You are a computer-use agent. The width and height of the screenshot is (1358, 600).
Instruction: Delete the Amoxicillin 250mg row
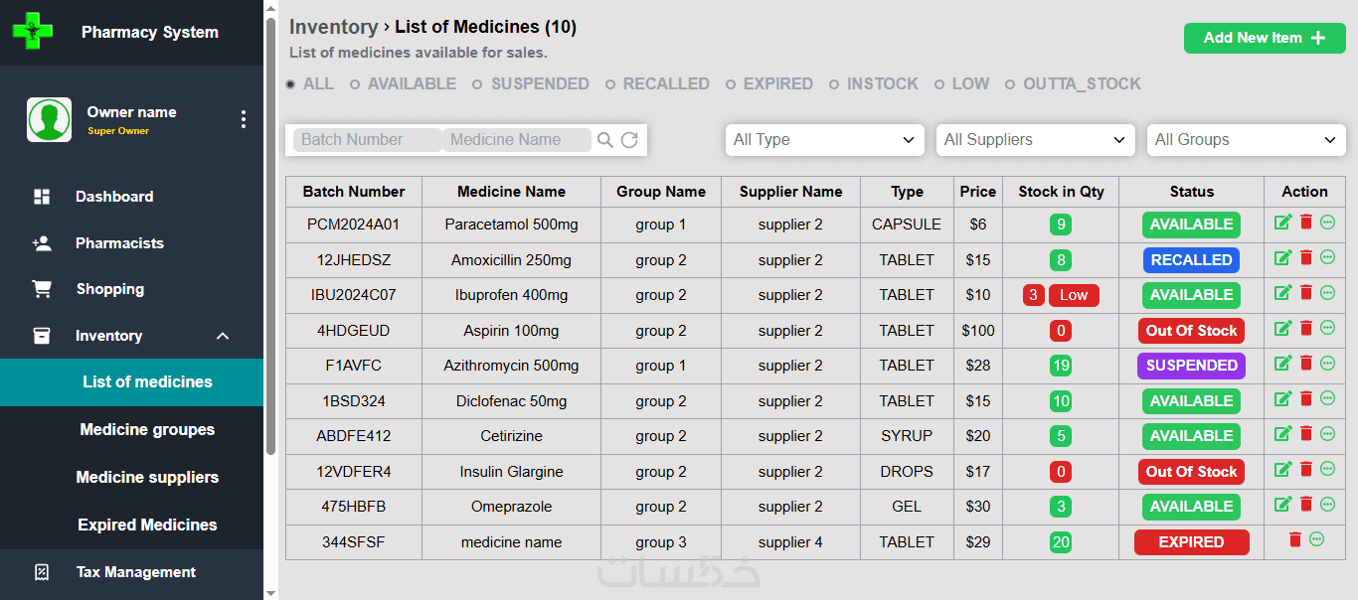pyautogui.click(x=1306, y=258)
